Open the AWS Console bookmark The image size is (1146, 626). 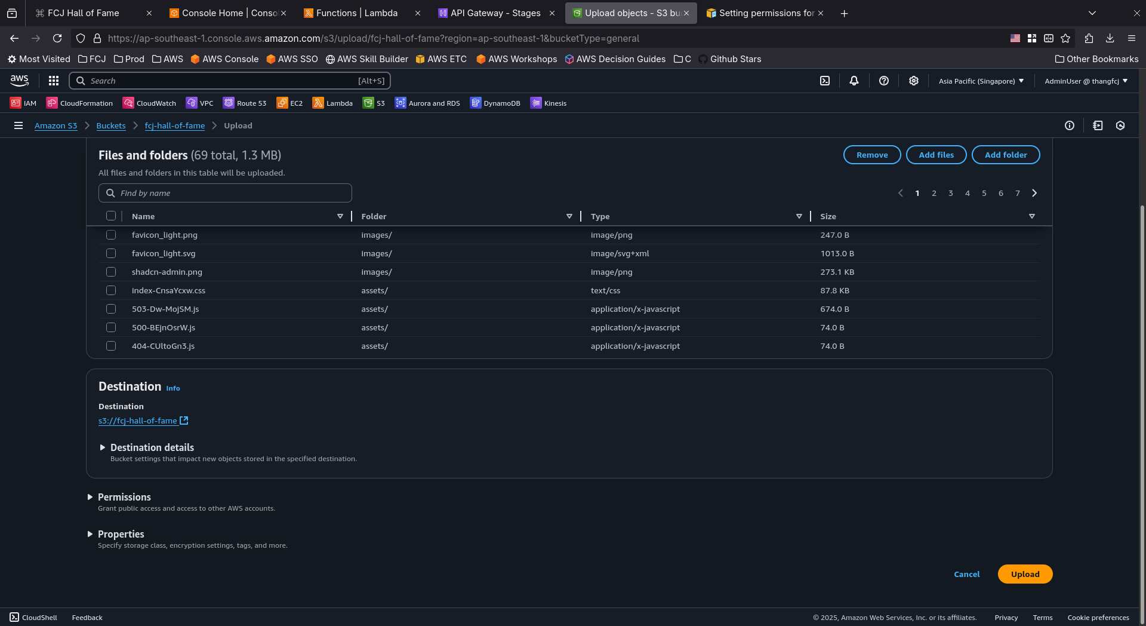pos(224,59)
